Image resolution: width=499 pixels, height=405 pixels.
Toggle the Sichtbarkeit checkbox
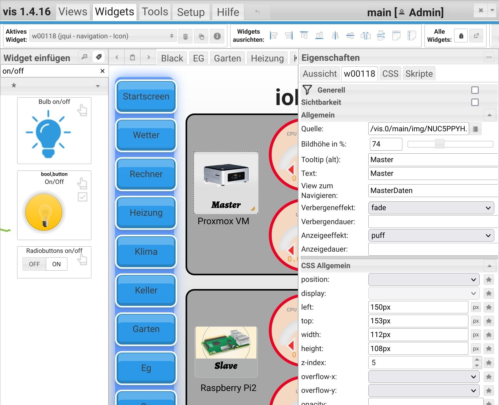click(x=475, y=102)
